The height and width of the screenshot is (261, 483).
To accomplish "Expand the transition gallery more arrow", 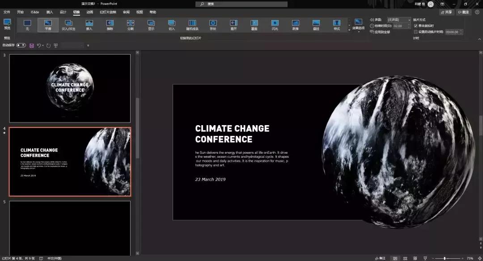I will [x=349, y=30].
